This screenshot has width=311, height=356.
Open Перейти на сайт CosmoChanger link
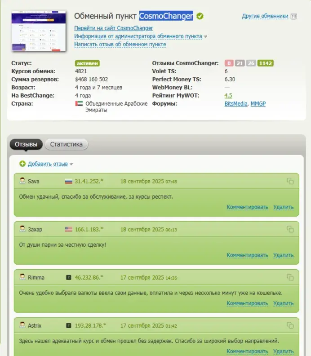(x=114, y=28)
